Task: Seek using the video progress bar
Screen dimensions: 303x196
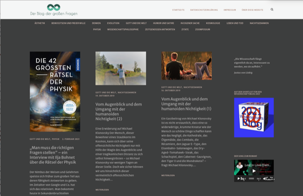Action: pos(251,178)
